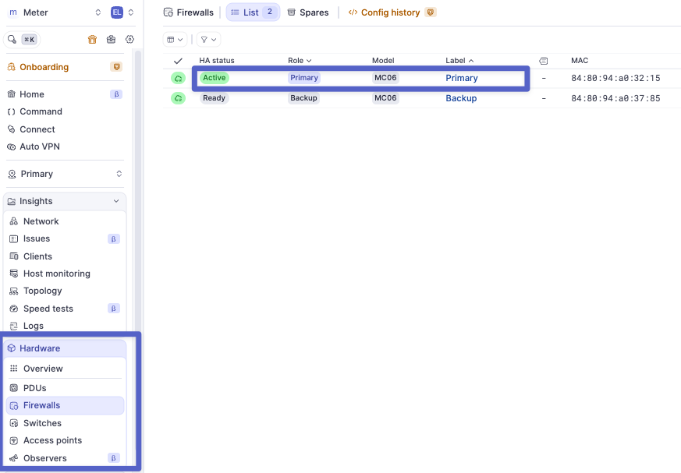681x473 pixels.
Task: Select the Backup firewall row status icon
Action: point(178,98)
